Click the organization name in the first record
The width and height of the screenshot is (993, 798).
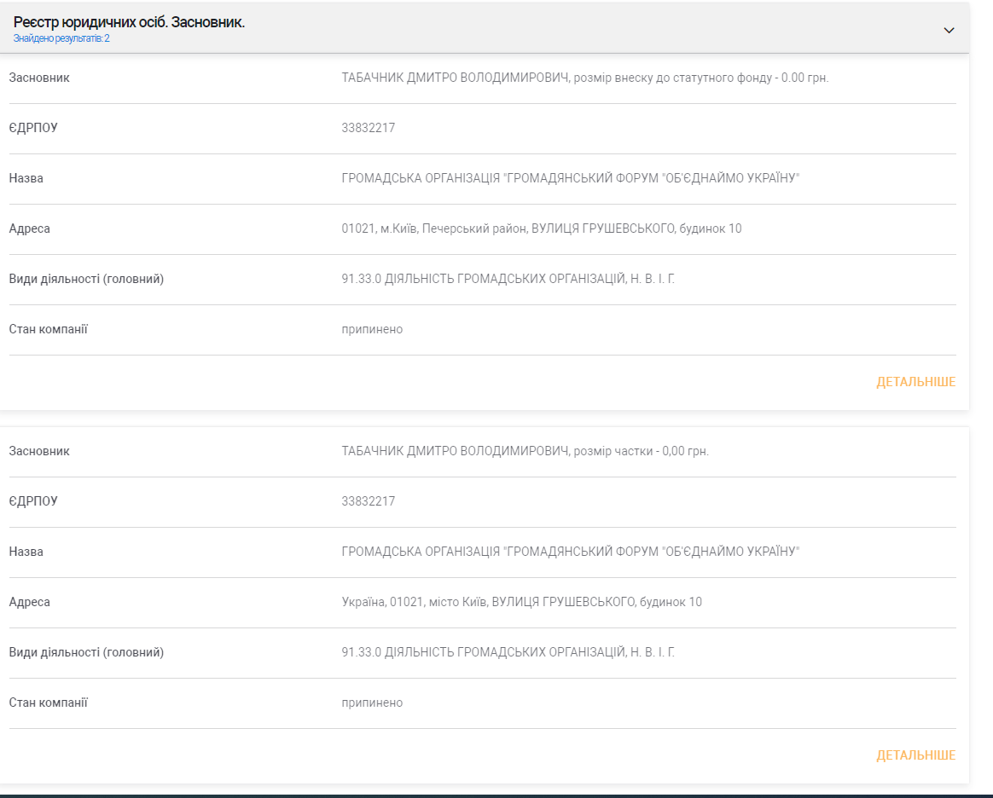(570, 178)
